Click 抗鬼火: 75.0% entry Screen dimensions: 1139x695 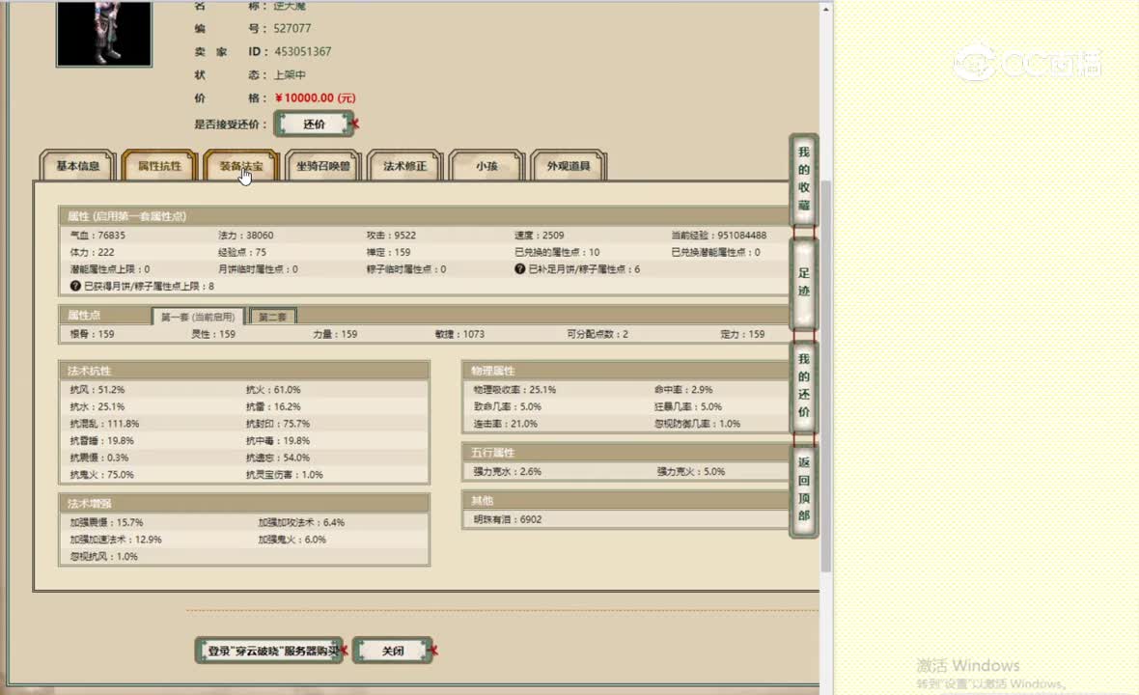(x=101, y=474)
